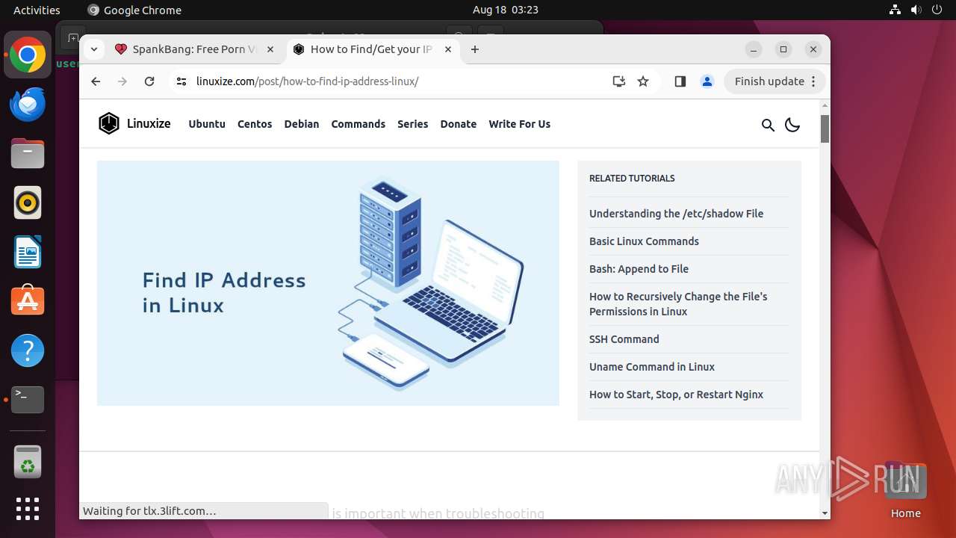Open Help from the dock
This screenshot has height=538, width=956.
tap(28, 350)
